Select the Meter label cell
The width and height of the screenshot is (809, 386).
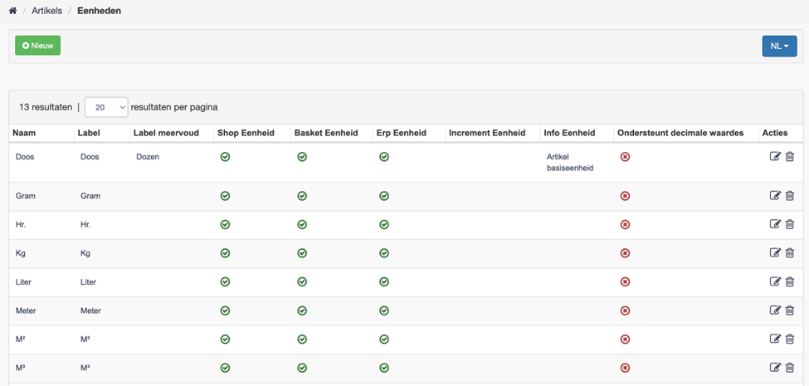tap(90, 310)
